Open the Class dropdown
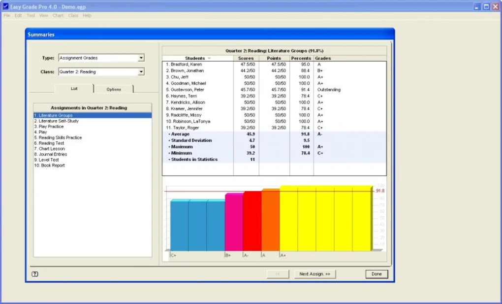The image size is (502, 304). point(141,71)
